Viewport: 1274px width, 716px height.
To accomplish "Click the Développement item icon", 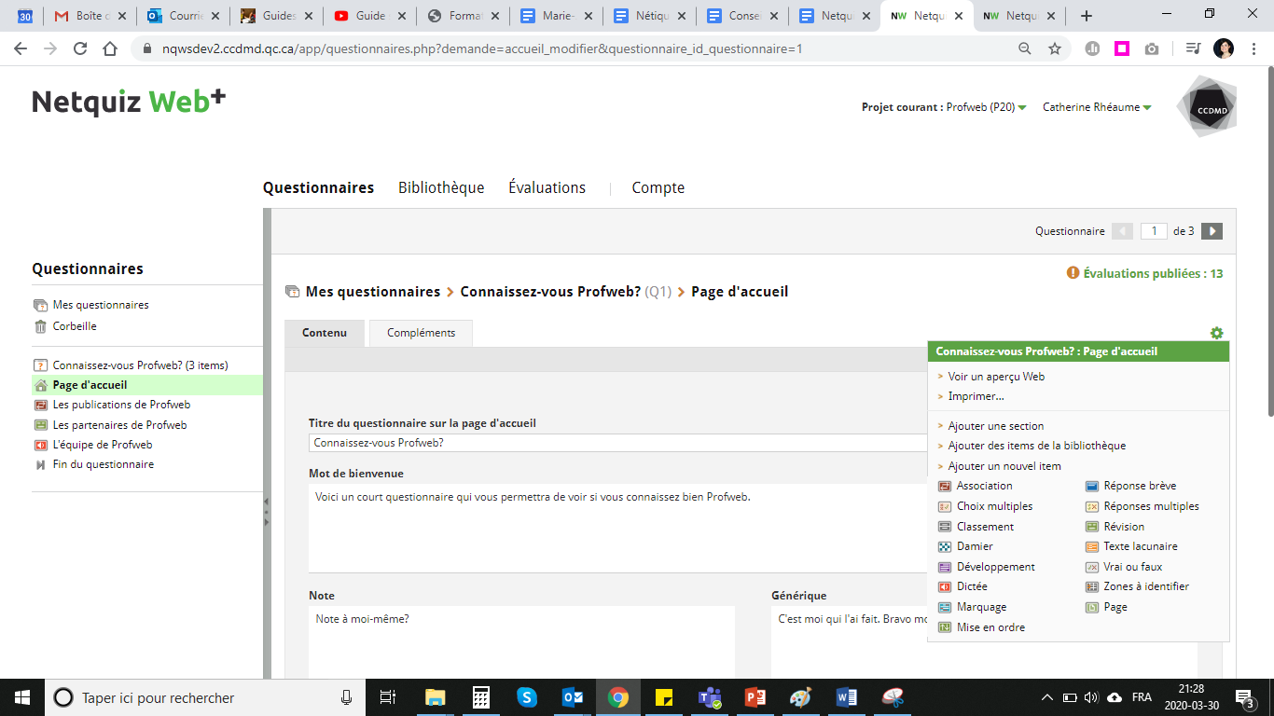I will point(944,567).
